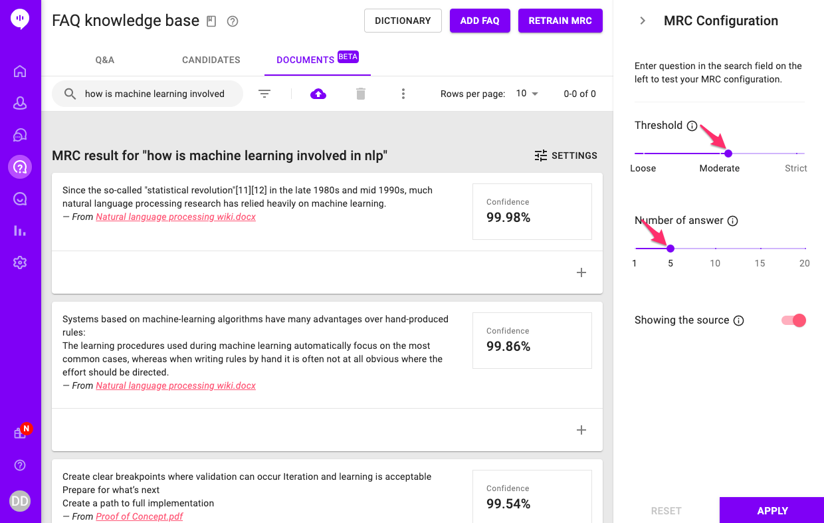Click the magnifier search icon
This screenshot has height=523, width=824.
70,94
